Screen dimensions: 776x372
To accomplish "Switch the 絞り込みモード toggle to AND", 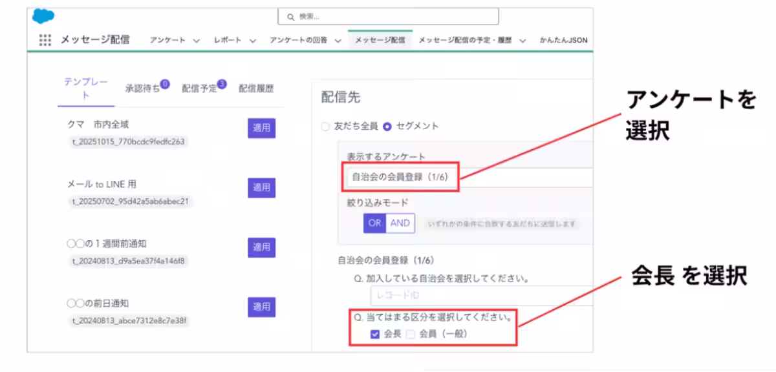I will pyautogui.click(x=399, y=223).
